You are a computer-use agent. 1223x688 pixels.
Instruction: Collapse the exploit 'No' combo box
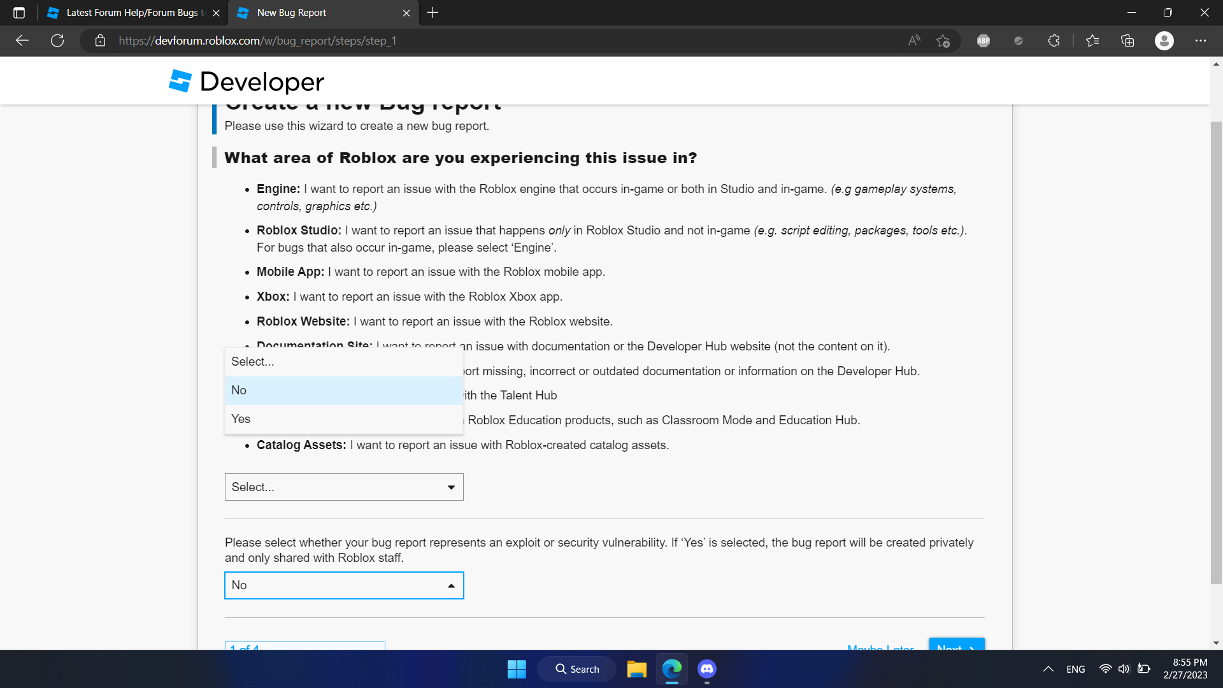tap(343, 585)
